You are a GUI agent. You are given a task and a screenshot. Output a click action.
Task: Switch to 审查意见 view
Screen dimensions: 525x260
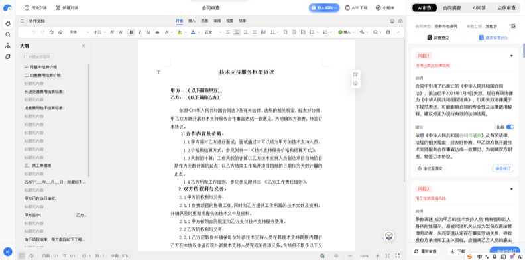pyautogui.click(x=438, y=38)
